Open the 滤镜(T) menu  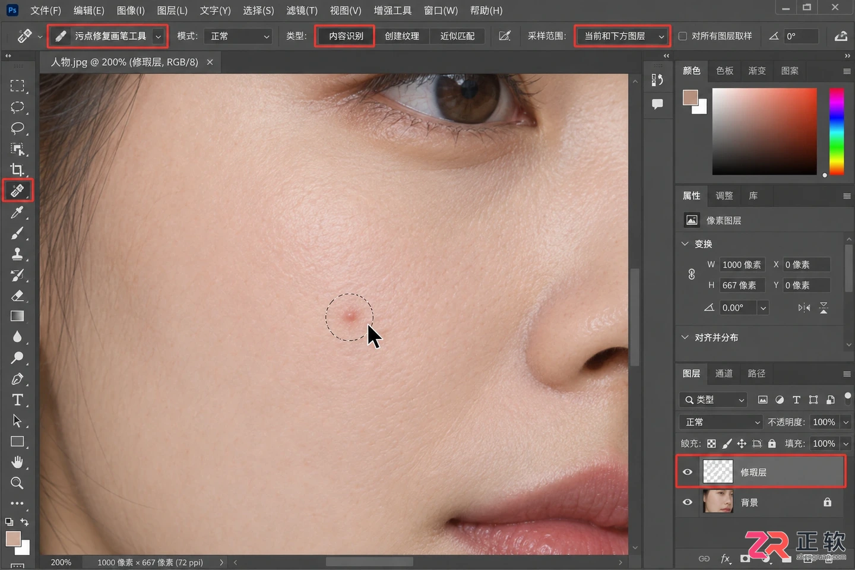point(302,11)
